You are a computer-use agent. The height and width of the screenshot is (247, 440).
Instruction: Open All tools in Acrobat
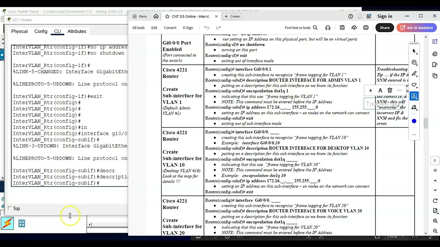pyautogui.click(x=139, y=28)
